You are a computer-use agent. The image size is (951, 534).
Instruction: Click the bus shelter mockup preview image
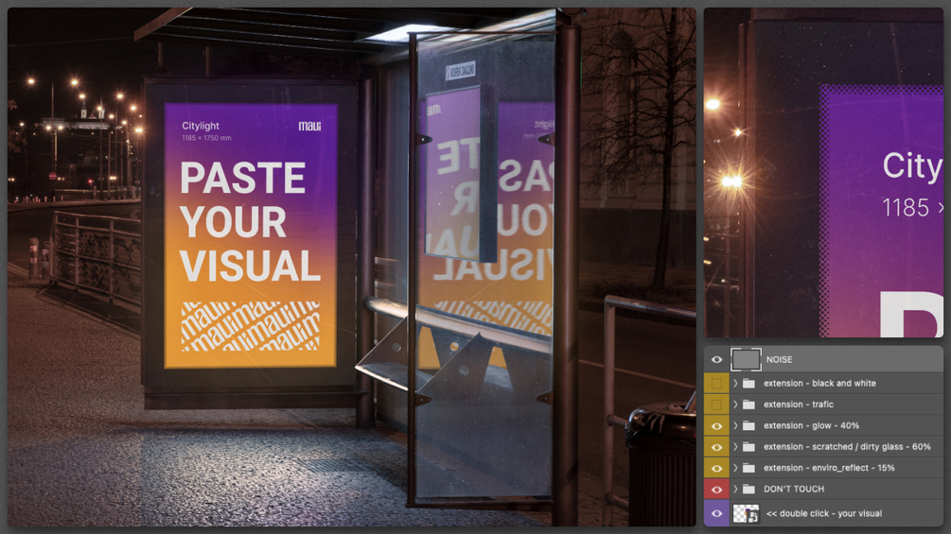[351, 267]
